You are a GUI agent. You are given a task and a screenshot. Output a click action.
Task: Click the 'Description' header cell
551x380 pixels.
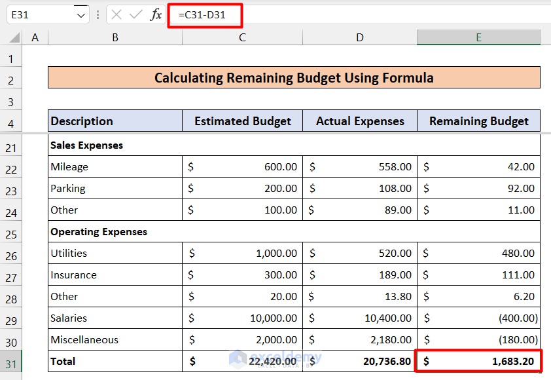click(x=115, y=121)
